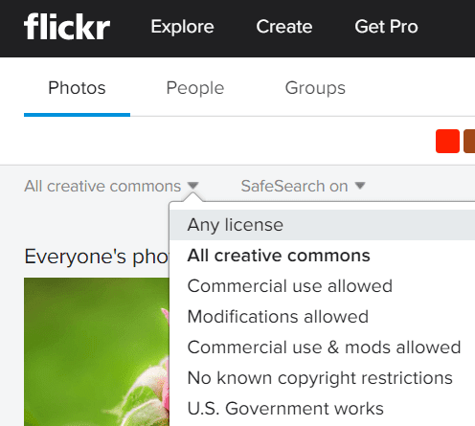Open the Explore menu

(182, 27)
